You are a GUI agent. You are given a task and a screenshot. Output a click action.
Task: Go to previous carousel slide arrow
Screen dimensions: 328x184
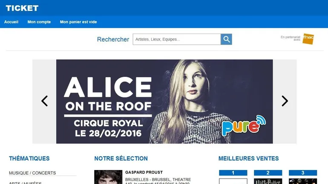pyautogui.click(x=44, y=101)
